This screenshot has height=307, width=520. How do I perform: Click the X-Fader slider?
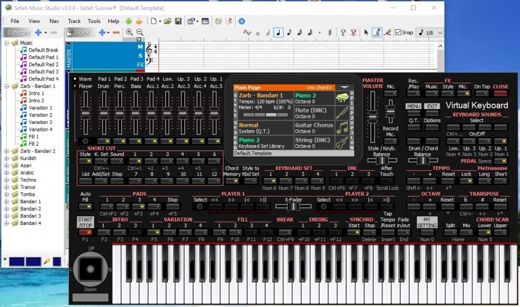point(293,207)
